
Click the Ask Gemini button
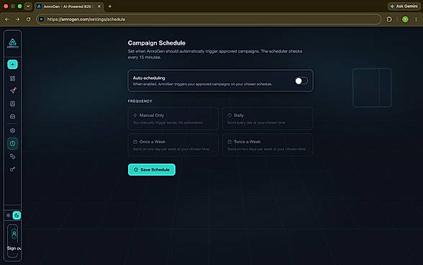point(404,6)
